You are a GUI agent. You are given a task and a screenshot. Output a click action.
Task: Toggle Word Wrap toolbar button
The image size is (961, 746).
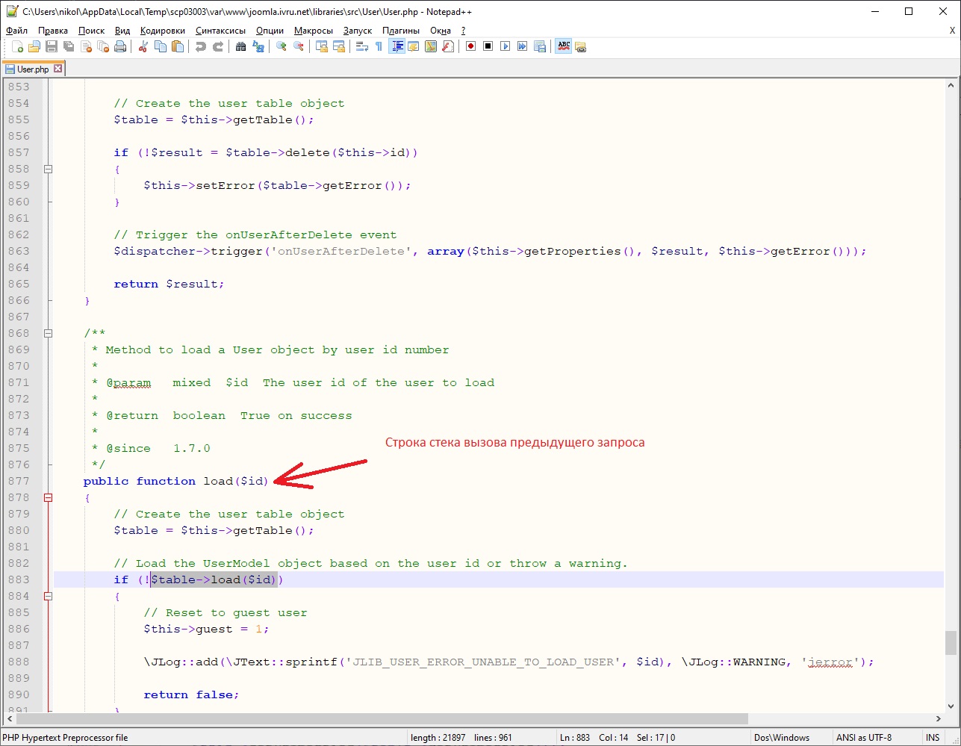pos(362,46)
